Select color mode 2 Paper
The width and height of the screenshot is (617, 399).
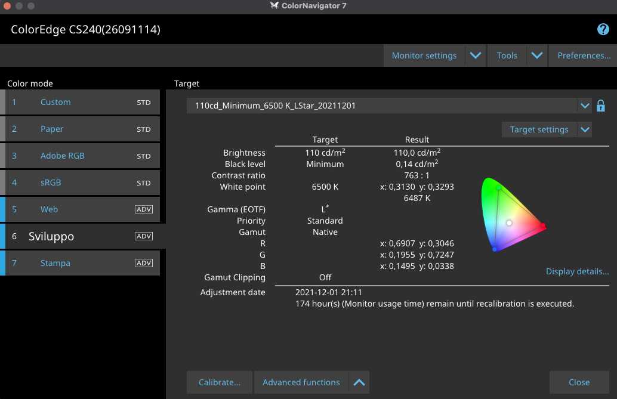(80, 129)
